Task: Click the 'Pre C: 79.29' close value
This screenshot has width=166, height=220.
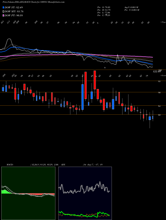Action: [x=104, y=15]
